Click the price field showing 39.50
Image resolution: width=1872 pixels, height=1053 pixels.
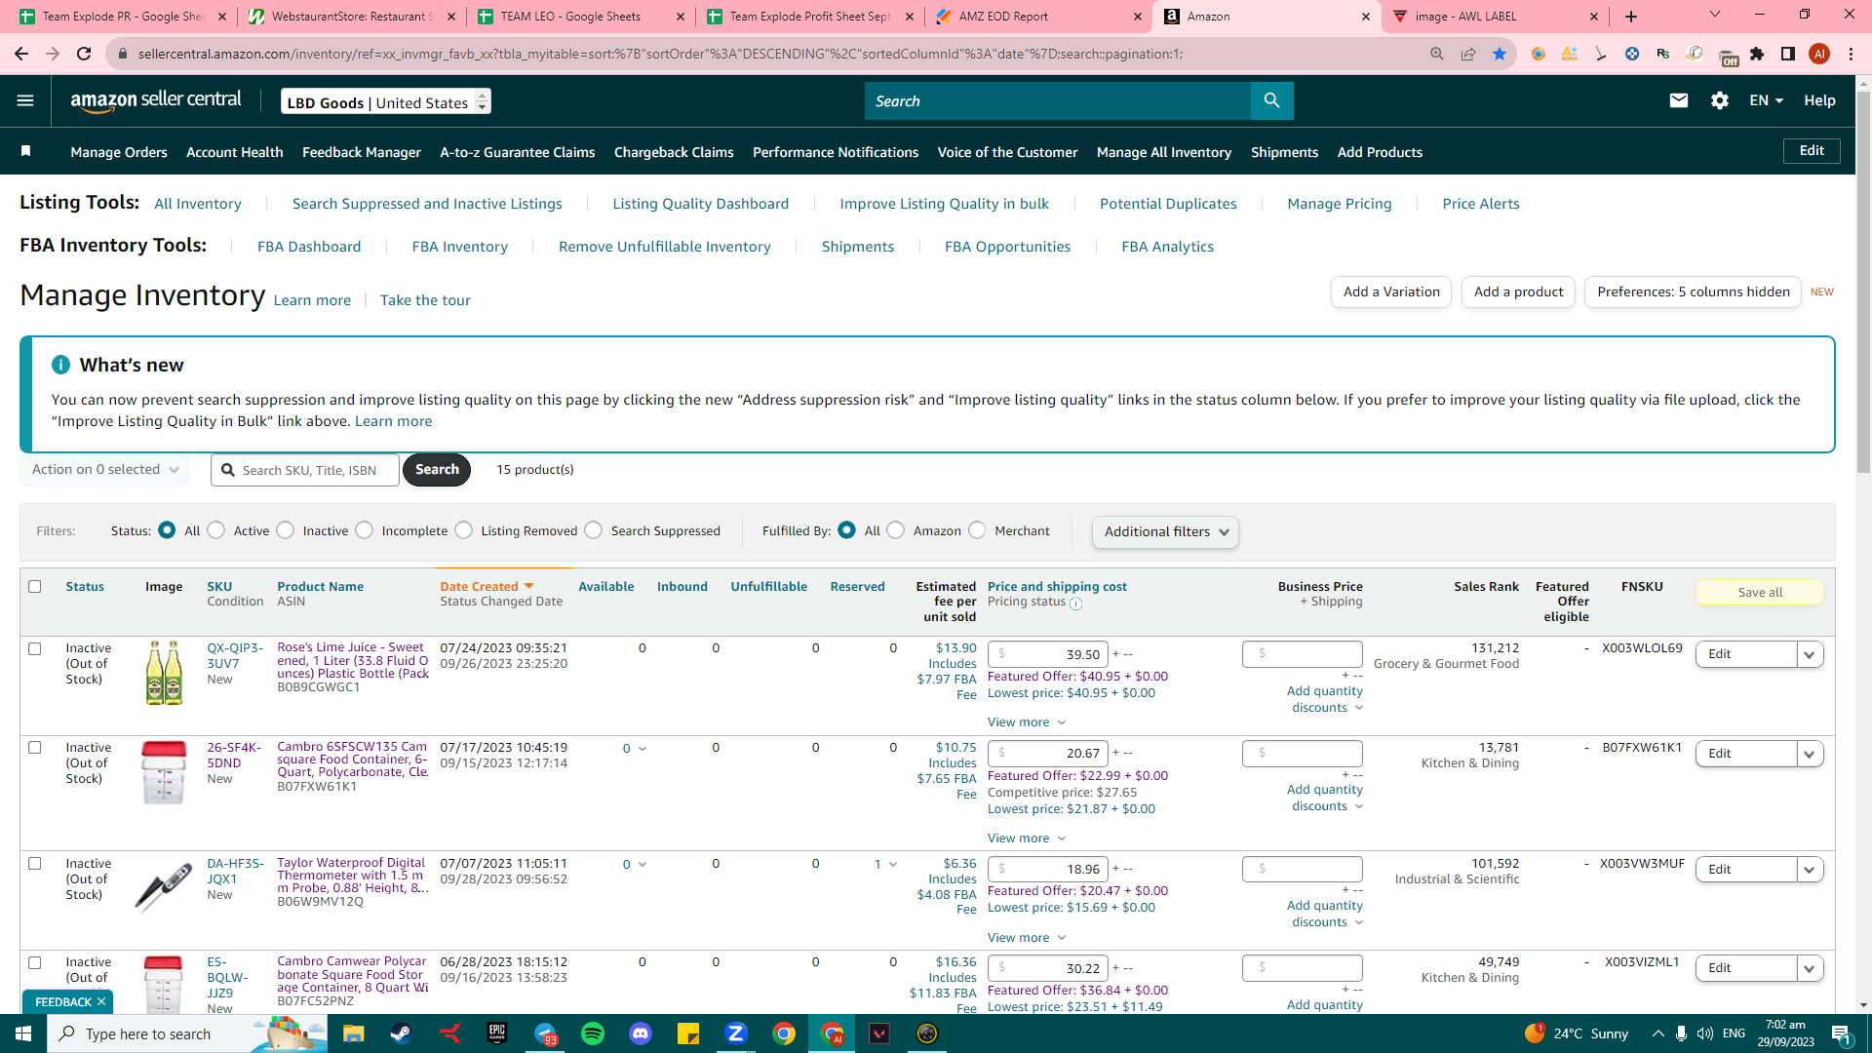[x=1048, y=654]
